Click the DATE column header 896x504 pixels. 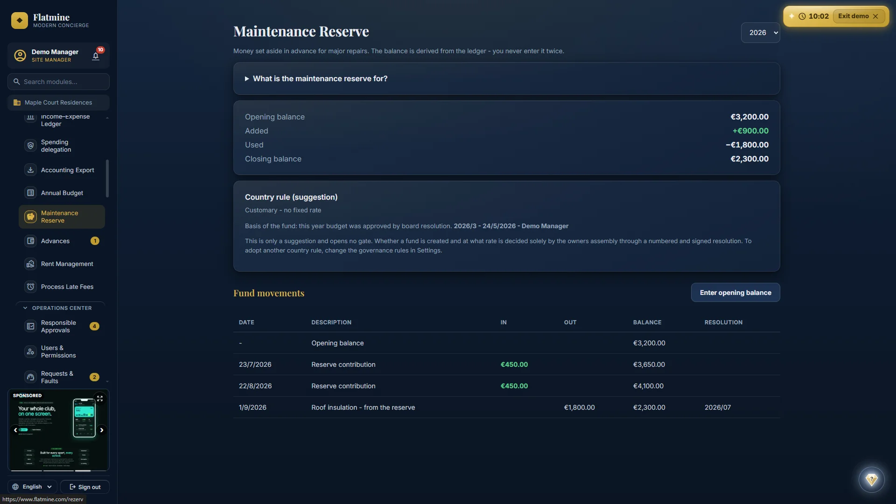click(246, 322)
